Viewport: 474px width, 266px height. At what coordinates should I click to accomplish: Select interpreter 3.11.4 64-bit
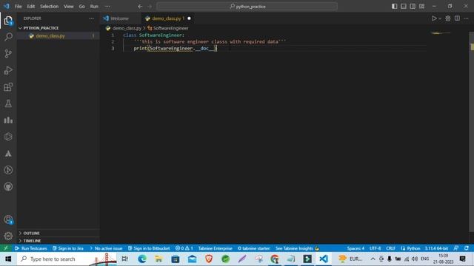click(436, 248)
